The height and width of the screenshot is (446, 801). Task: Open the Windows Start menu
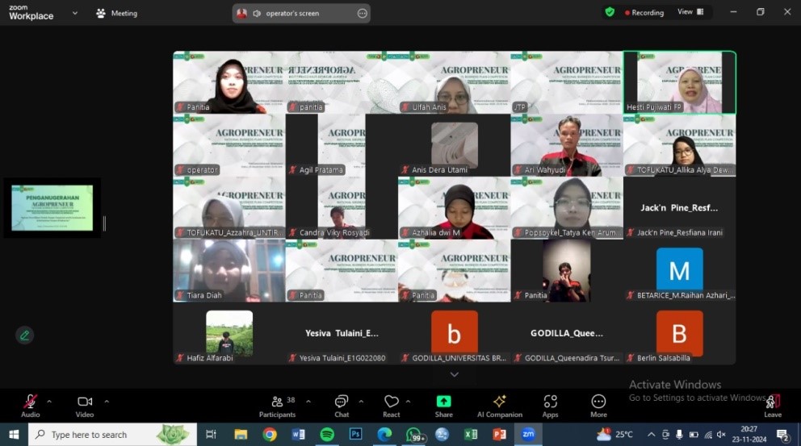14,434
